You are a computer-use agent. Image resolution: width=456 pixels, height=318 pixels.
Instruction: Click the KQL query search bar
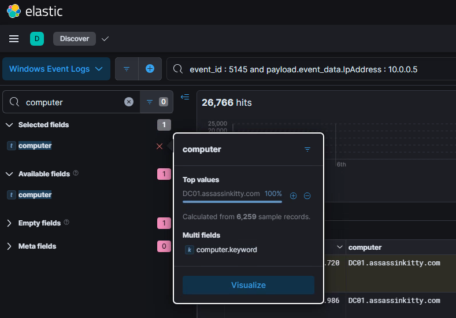click(312, 69)
